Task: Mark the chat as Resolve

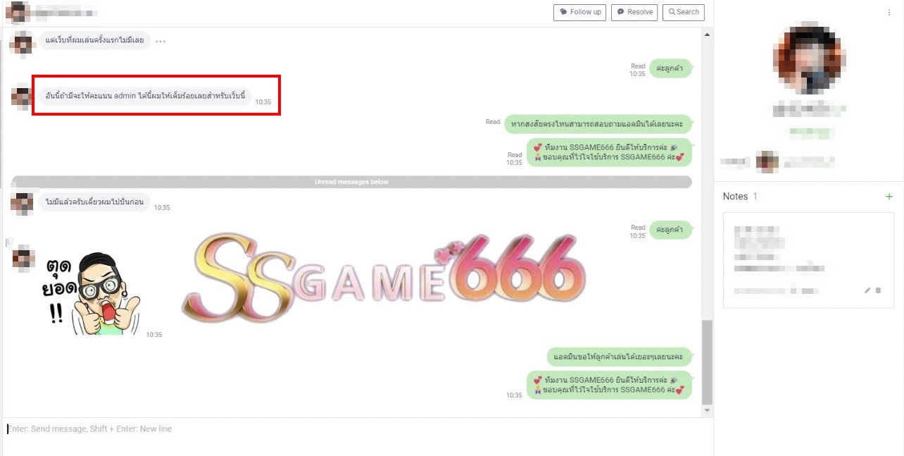Action: pos(634,12)
